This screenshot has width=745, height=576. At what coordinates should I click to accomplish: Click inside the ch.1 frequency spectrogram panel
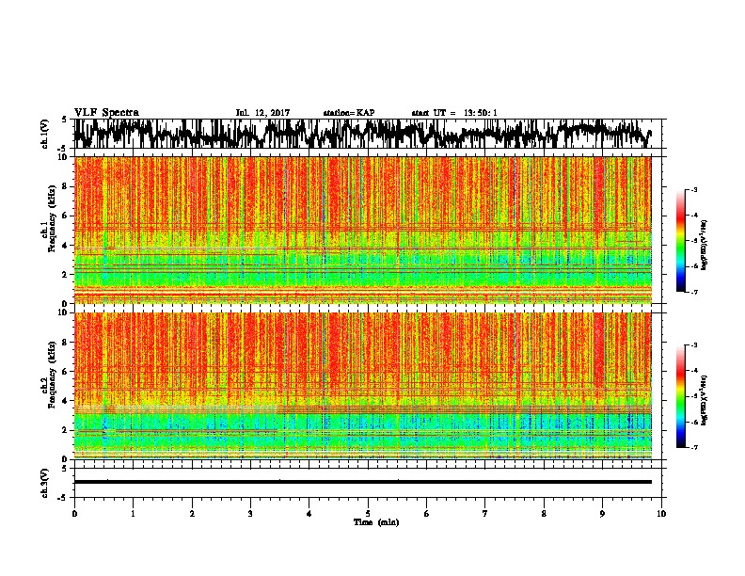[363, 230]
